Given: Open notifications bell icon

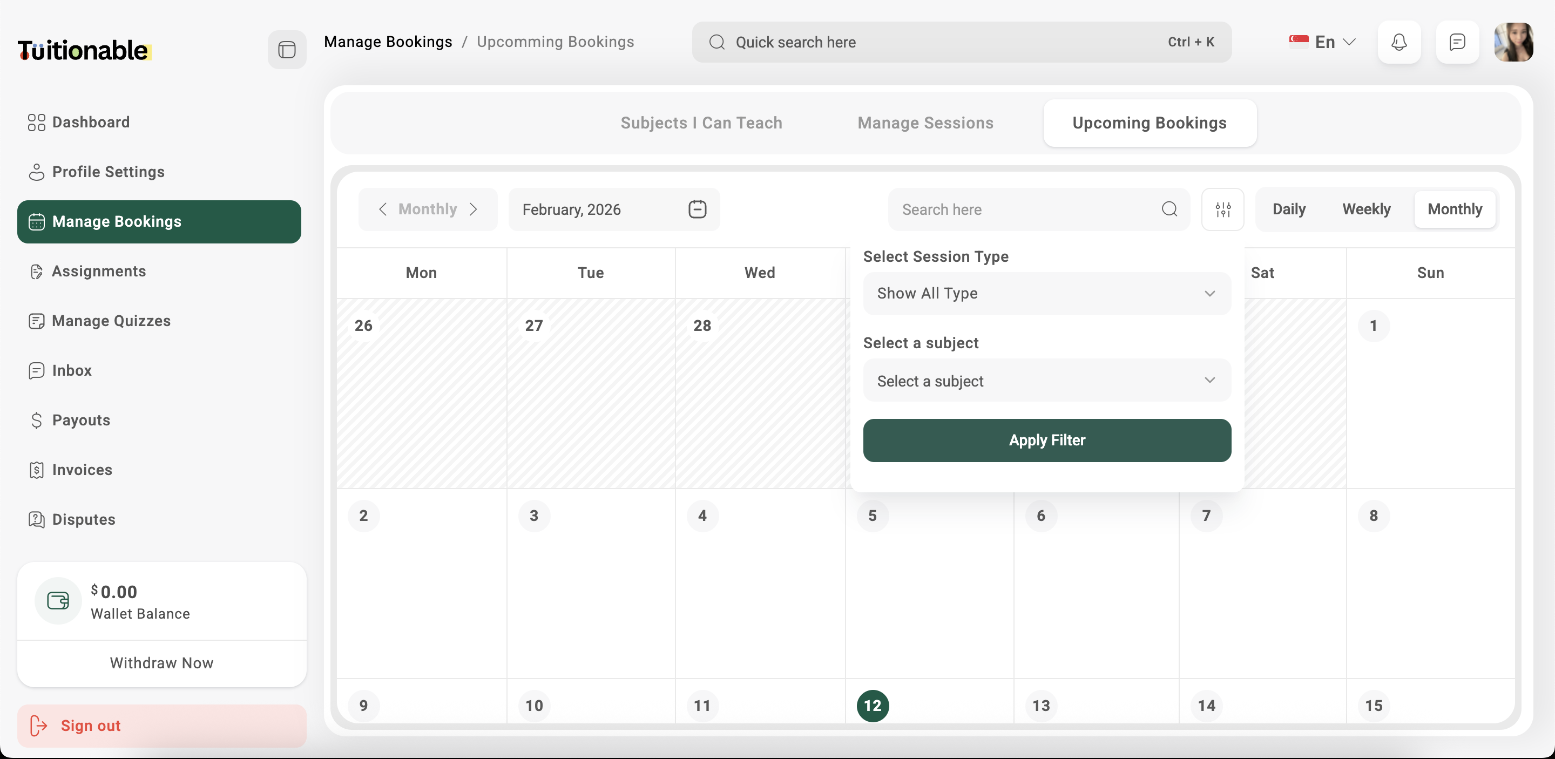Looking at the screenshot, I should pos(1398,42).
